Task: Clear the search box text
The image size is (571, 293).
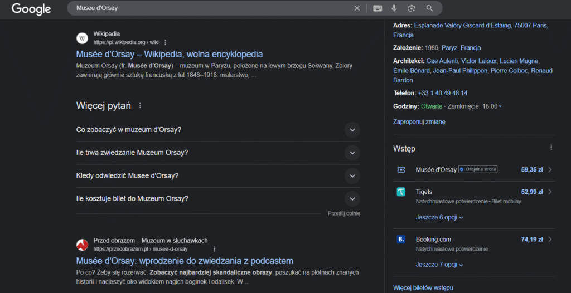Action: click(357, 8)
